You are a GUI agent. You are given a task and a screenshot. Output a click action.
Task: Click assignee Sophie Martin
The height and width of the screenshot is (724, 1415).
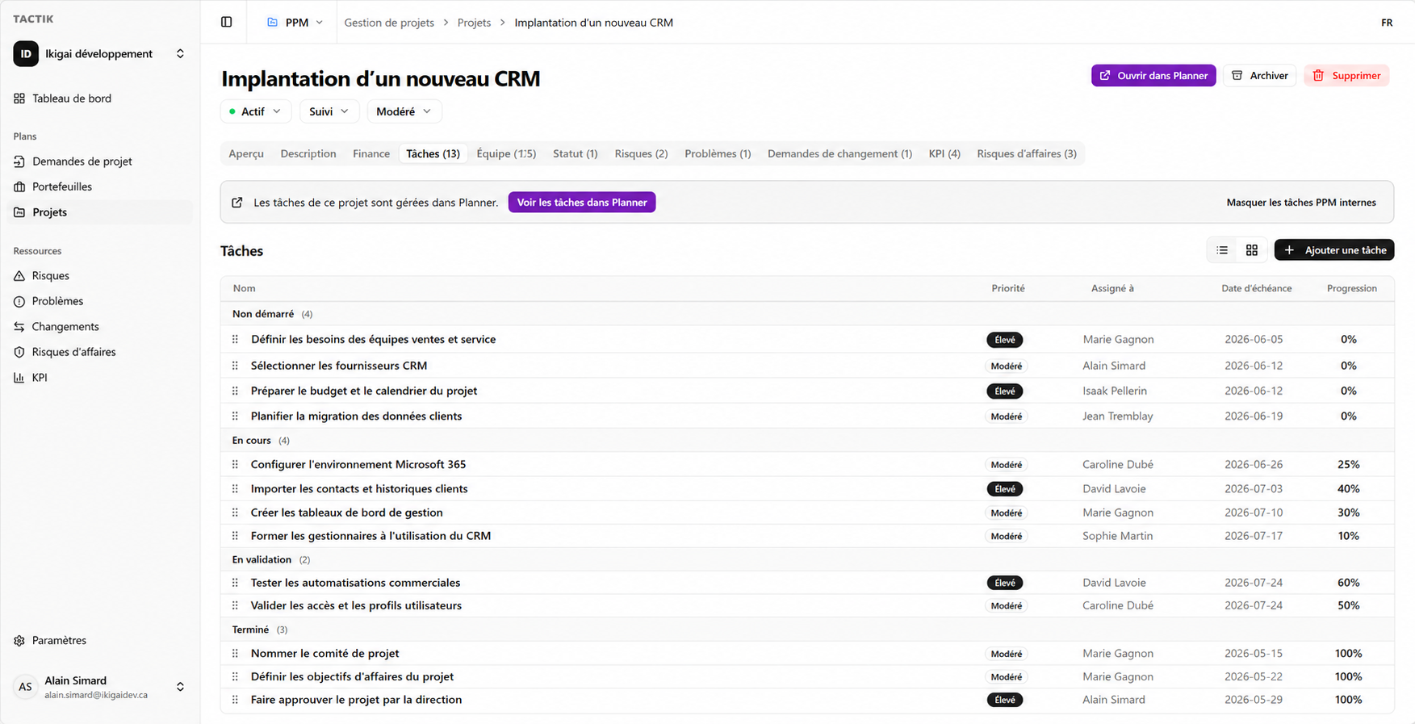tap(1117, 536)
